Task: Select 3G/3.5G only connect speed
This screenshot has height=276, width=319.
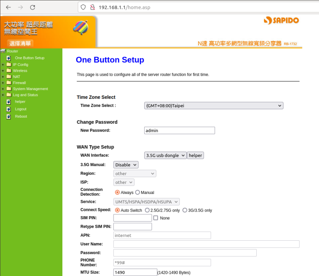Action: tap(185, 210)
